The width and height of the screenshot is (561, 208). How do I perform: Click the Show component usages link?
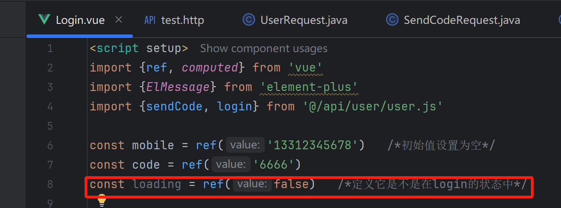point(264,49)
